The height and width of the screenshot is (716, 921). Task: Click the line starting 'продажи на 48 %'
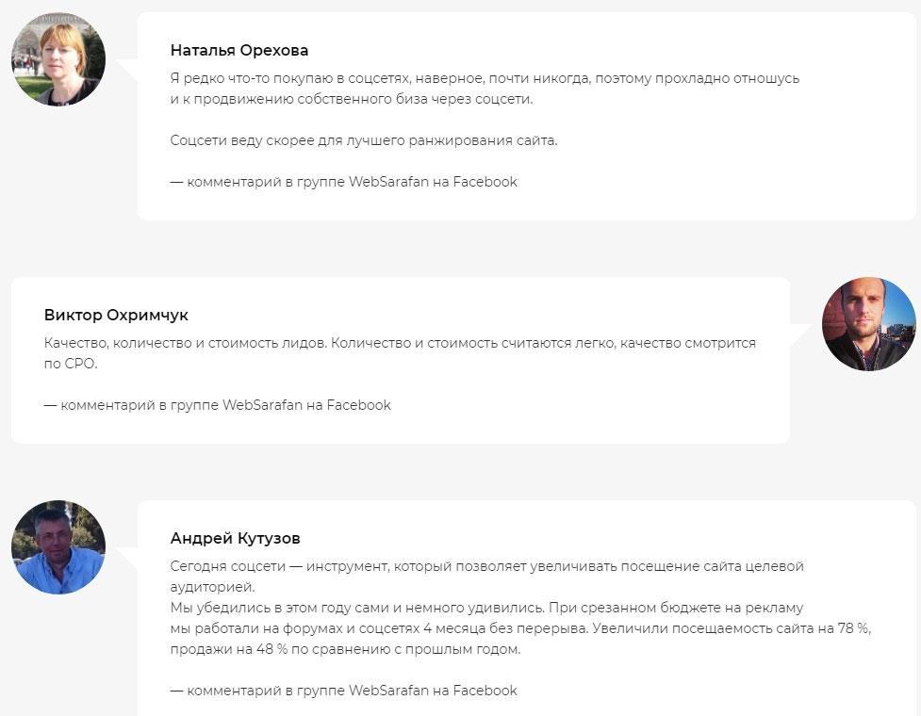(345, 649)
